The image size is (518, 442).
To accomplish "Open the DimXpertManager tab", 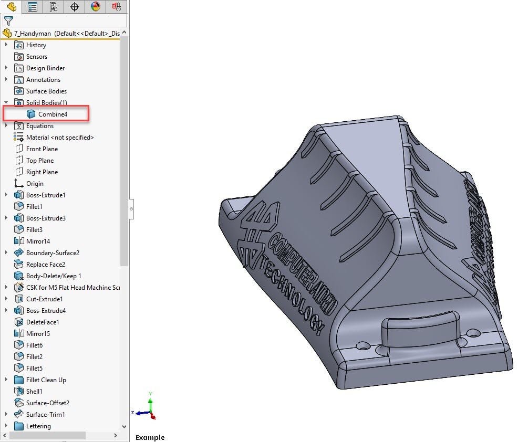I will [74, 7].
